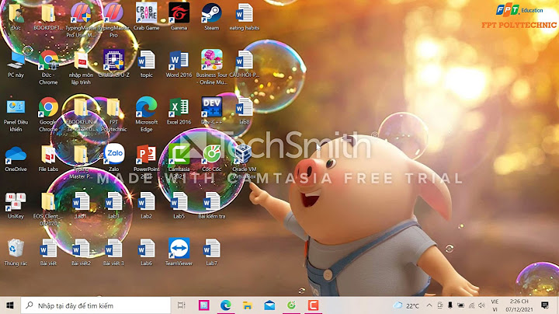Select the Bài viết 3 document
This screenshot has height=314, width=559.
point(113,252)
